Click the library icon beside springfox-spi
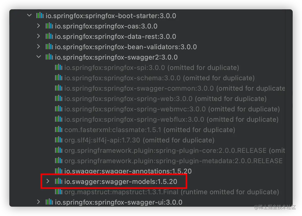This screenshot has width=302, height=216. 59,67
